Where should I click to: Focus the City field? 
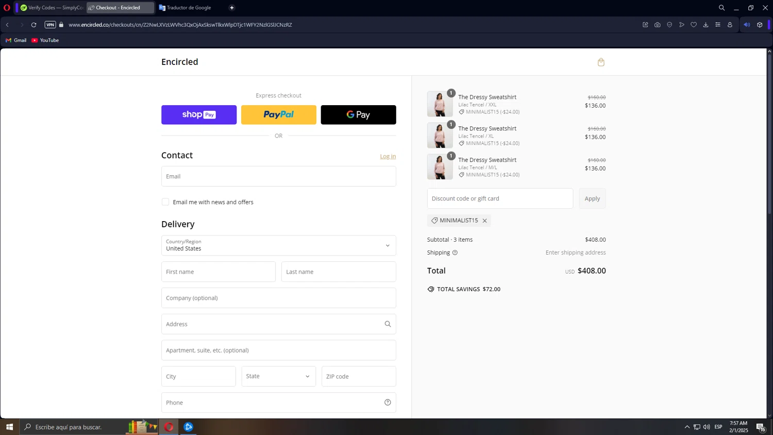(198, 376)
